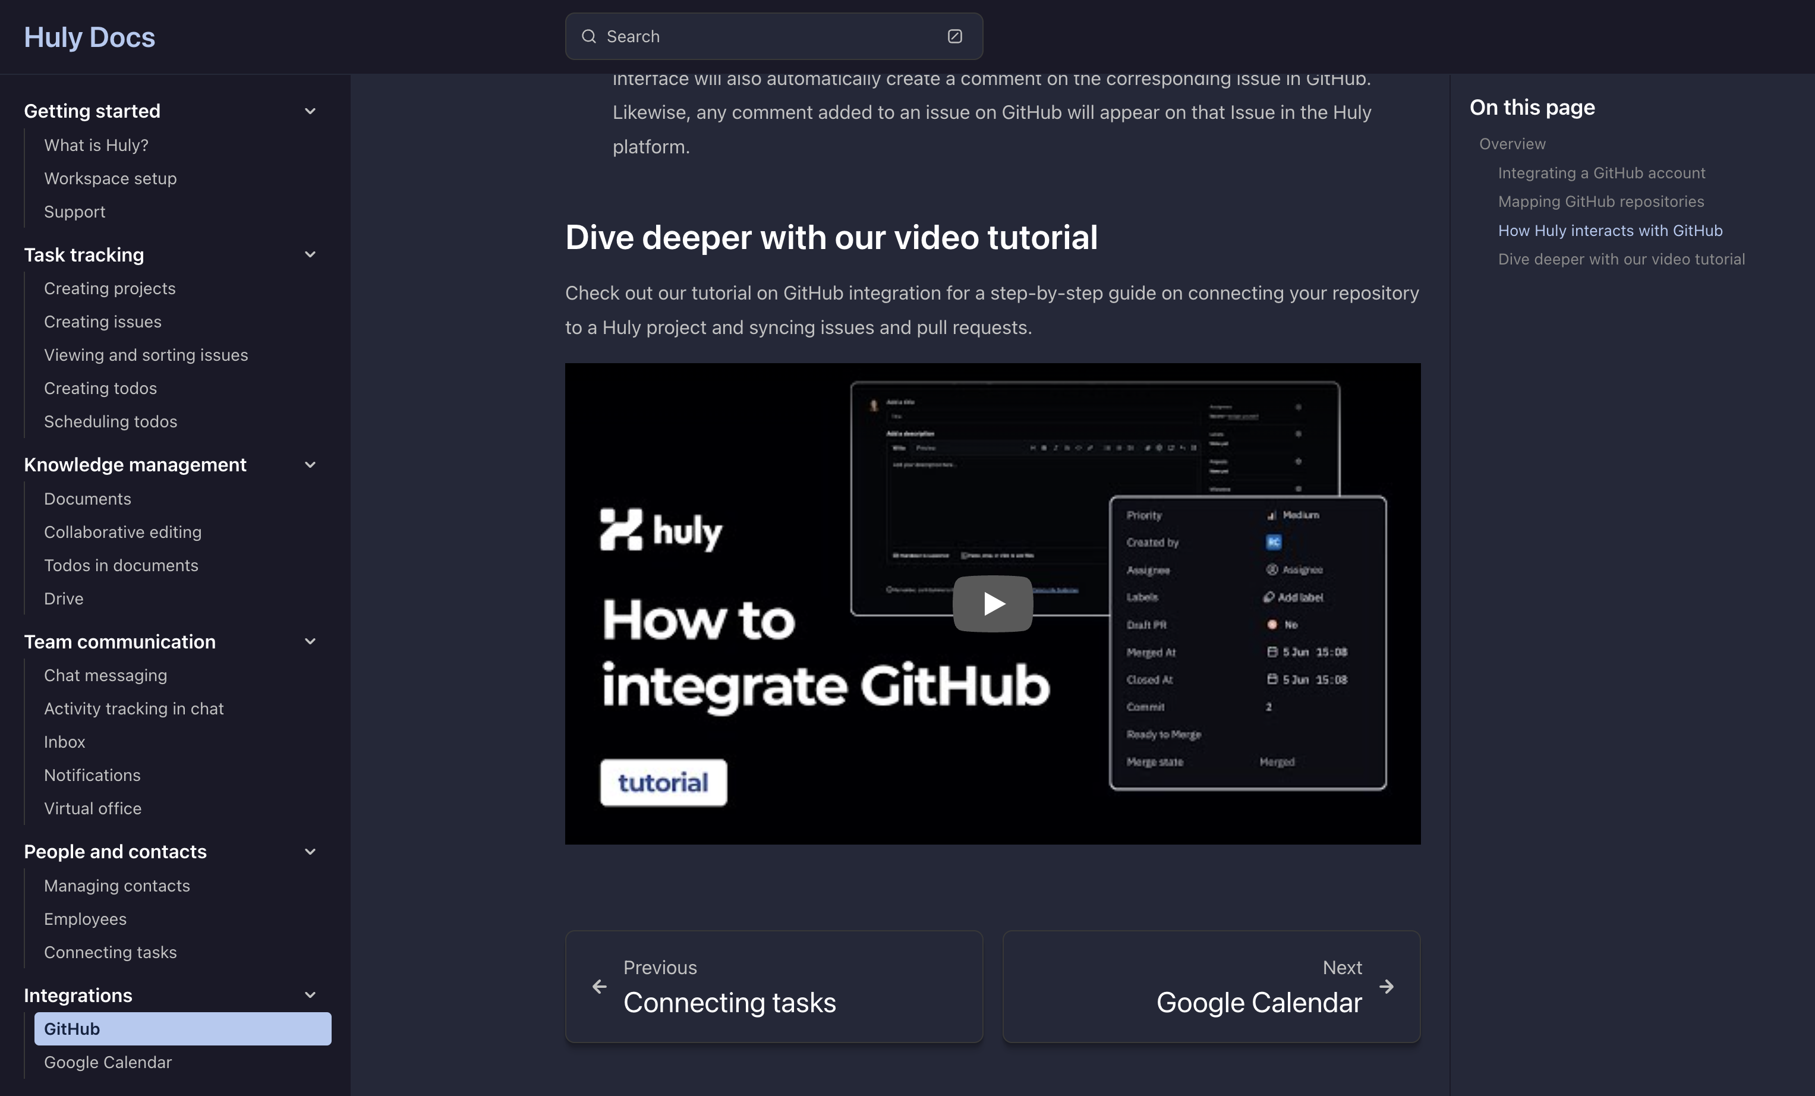The height and width of the screenshot is (1096, 1815).
Task: Click the right arrow icon for Next
Action: (1387, 986)
